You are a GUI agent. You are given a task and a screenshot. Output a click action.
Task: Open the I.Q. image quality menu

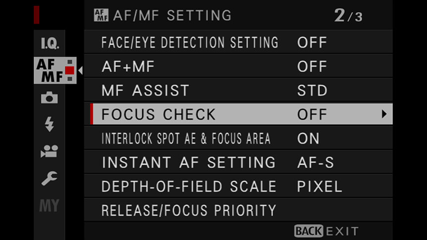coord(50,43)
